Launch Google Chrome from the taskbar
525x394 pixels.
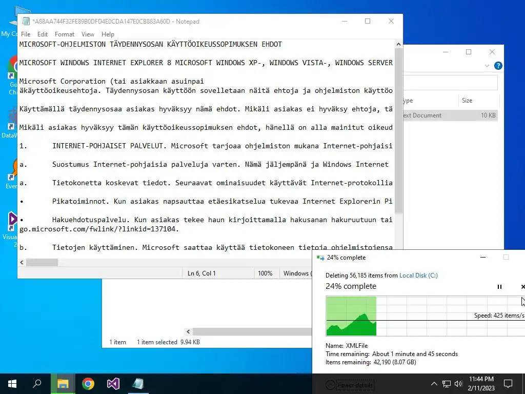pyautogui.click(x=88, y=384)
